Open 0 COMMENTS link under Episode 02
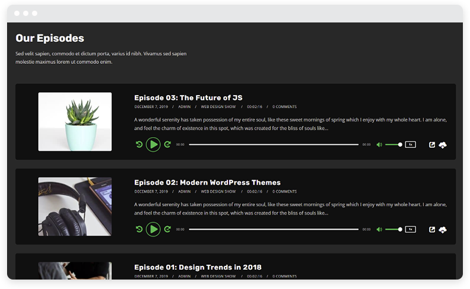 (x=285, y=191)
